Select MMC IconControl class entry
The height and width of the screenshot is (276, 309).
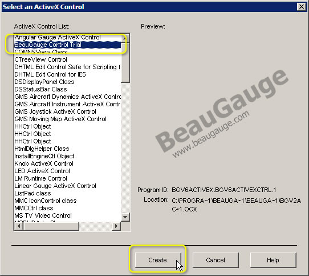tap(67, 201)
